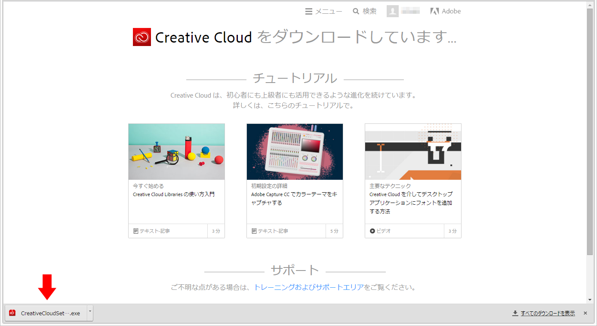Follow the トレーニングおよびサポートエリア link
The image size is (597, 326).
point(309,287)
